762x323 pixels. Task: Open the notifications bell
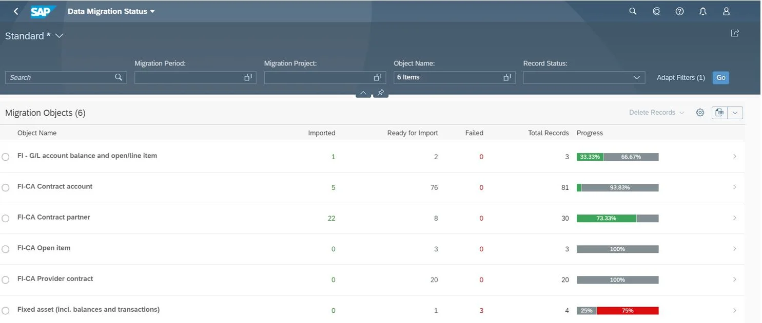coord(703,11)
